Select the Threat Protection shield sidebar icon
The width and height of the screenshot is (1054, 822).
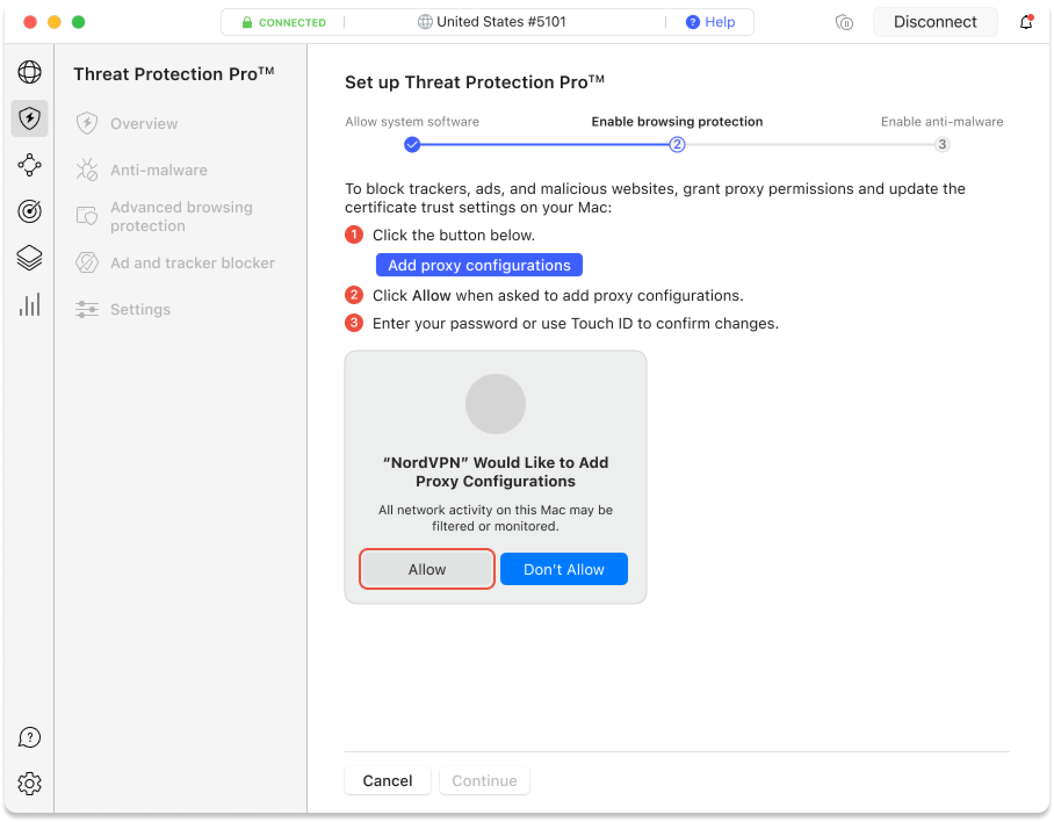[30, 118]
